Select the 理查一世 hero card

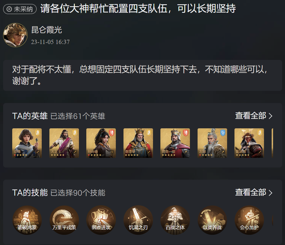point(175,143)
